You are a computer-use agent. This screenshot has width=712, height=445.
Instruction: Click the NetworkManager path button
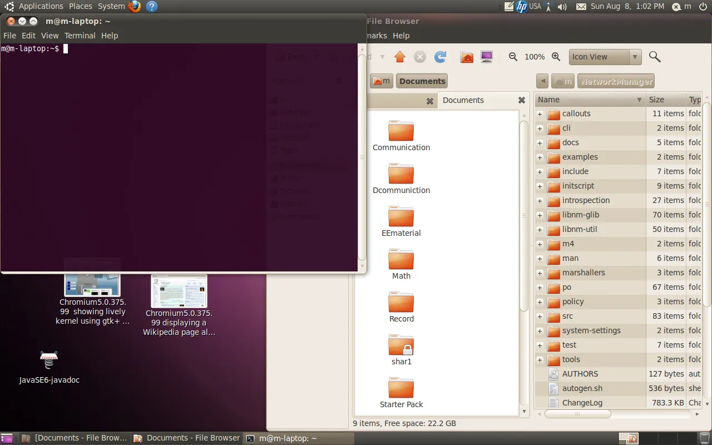pyautogui.click(x=616, y=81)
